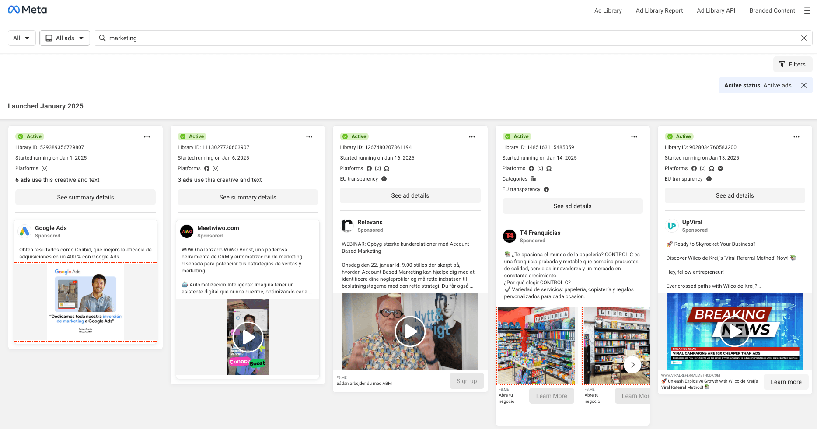
Task: Click the Categories icon on the T4 Franquicias card
Action: (534, 179)
